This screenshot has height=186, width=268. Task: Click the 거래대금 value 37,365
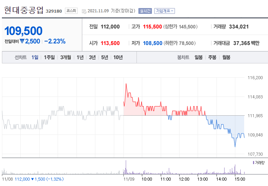(242, 43)
